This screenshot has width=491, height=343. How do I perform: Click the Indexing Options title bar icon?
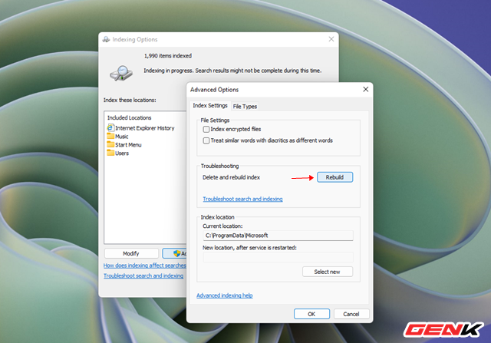point(106,39)
